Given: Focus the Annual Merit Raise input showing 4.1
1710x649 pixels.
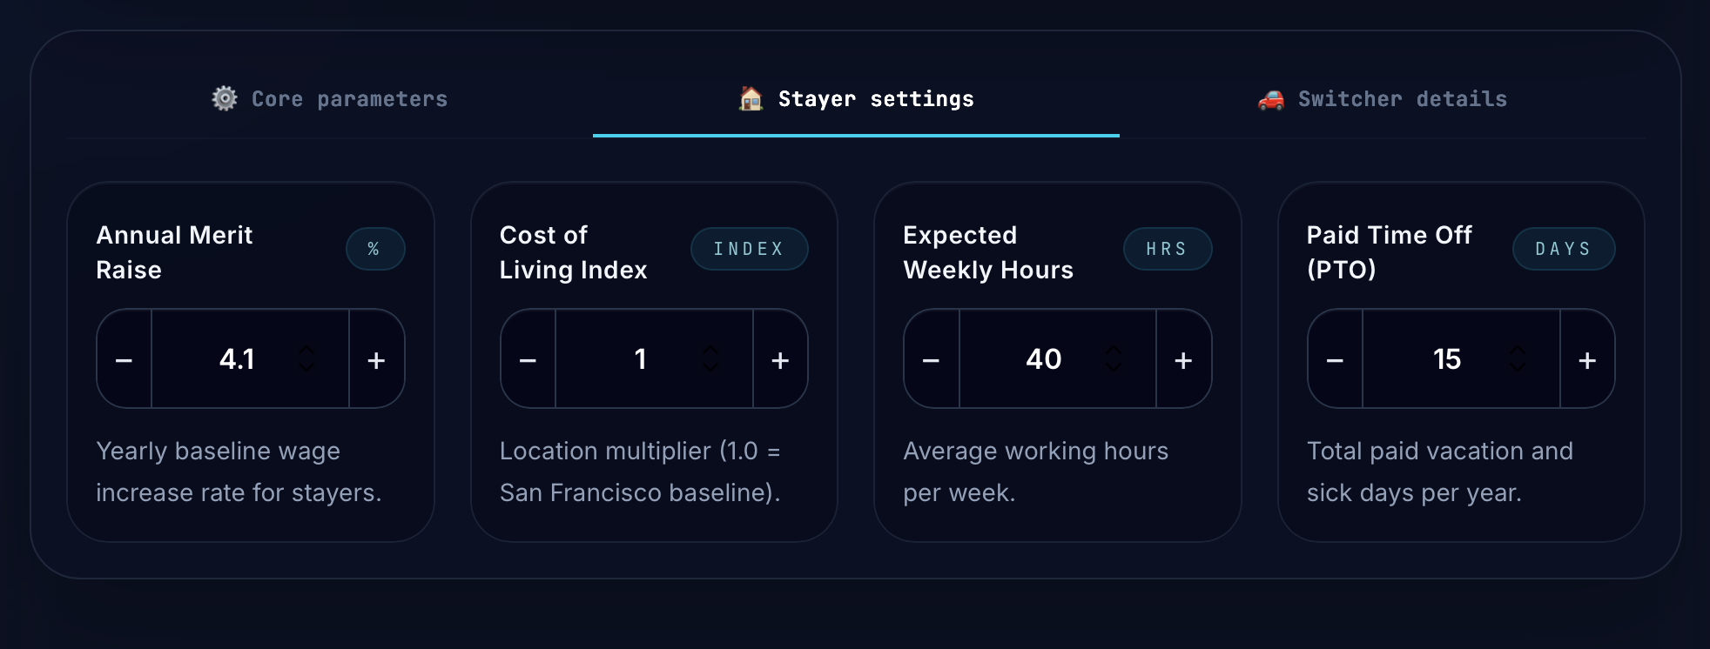Looking at the screenshot, I should tap(251, 359).
